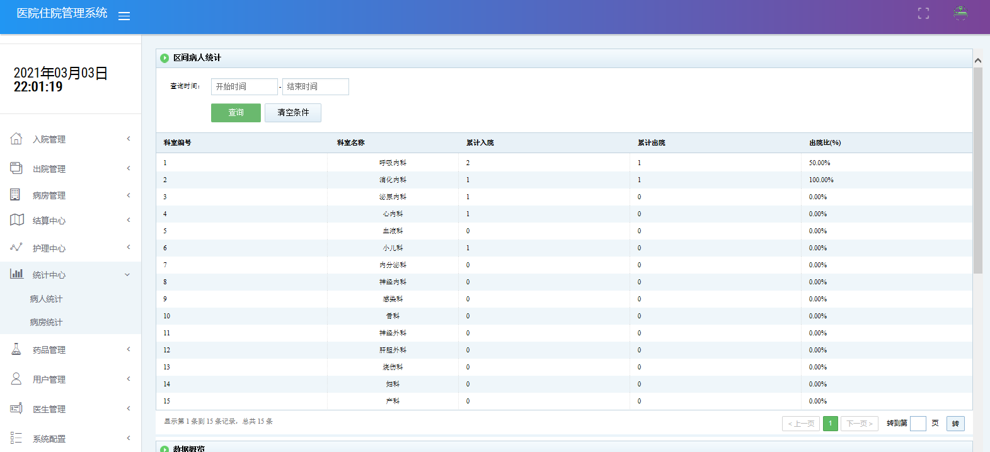Viewport: 990px width, 452px height.
Task: Click the green icon beside 区间病人统计
Action: coord(164,58)
